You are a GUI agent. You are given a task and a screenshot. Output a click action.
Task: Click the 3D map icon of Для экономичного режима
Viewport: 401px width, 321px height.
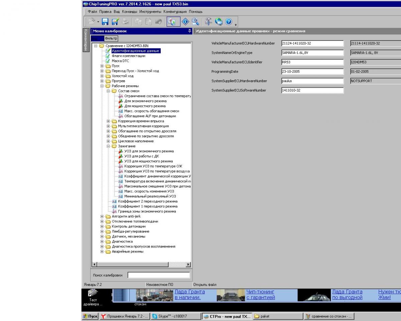(x=121, y=101)
